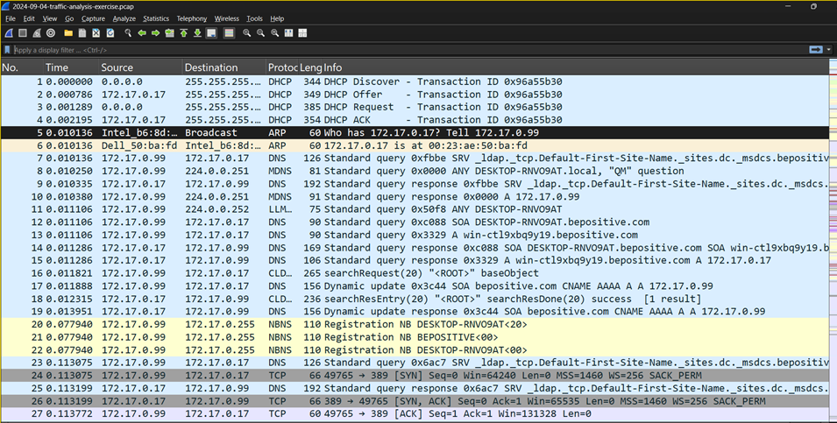Select NBNS Registration NB DESKTOP-RNVO9AT<20> row

pos(415,324)
